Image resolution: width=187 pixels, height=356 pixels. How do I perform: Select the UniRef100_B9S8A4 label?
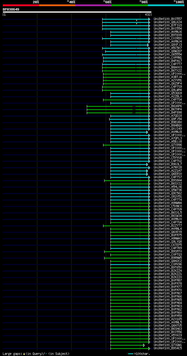click(168, 180)
